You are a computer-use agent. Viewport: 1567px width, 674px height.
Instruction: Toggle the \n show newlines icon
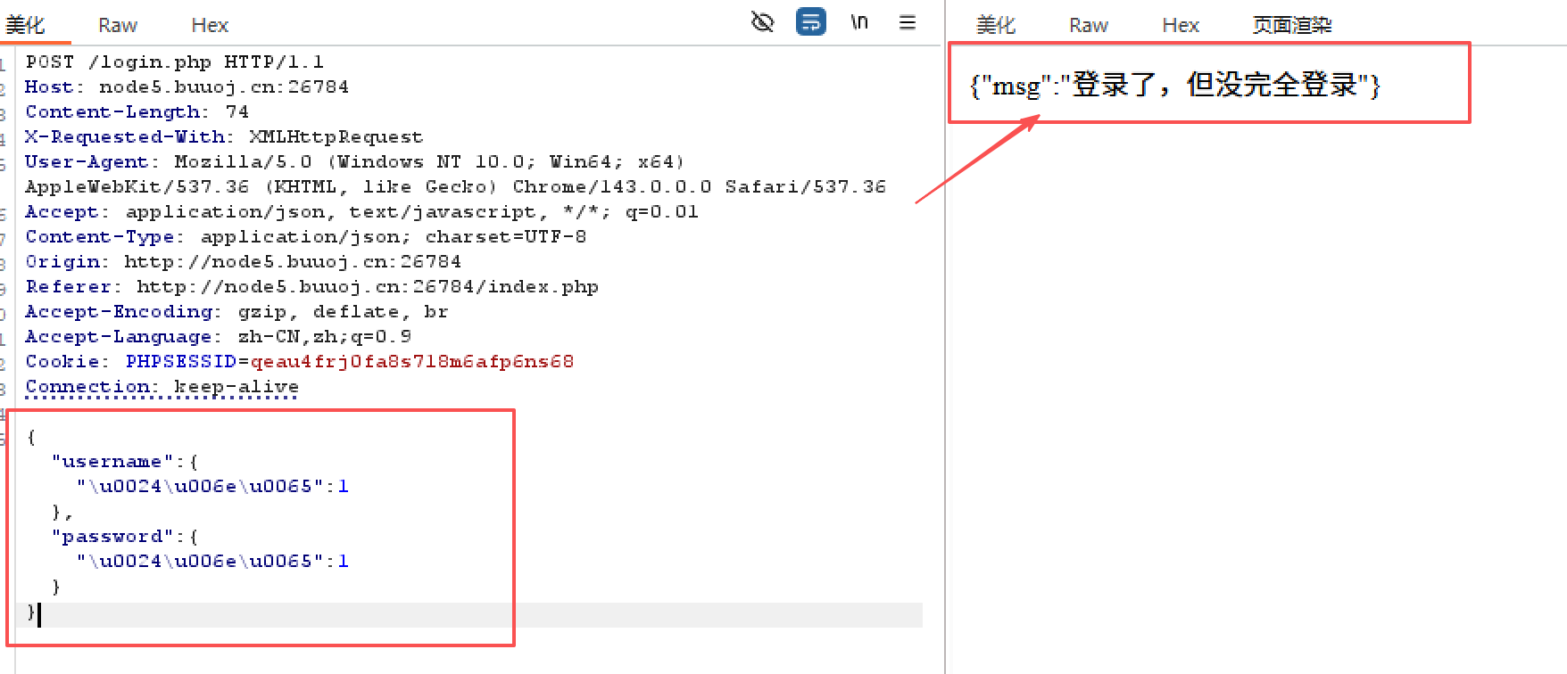(x=859, y=22)
